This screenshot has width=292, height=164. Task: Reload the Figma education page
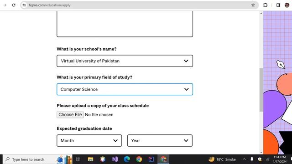(x=14, y=5)
